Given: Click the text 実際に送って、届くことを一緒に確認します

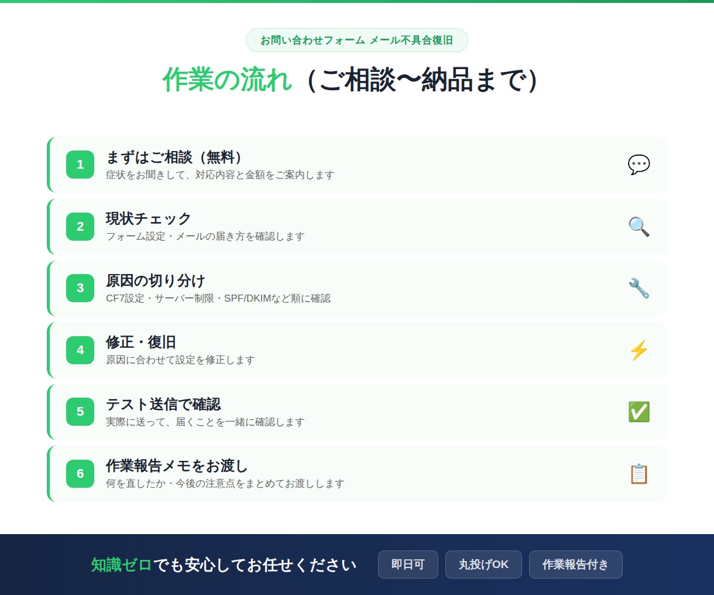Looking at the screenshot, I should 205,422.
